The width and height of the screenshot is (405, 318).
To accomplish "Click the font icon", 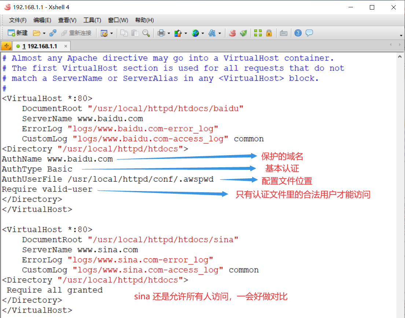I will (212, 33).
